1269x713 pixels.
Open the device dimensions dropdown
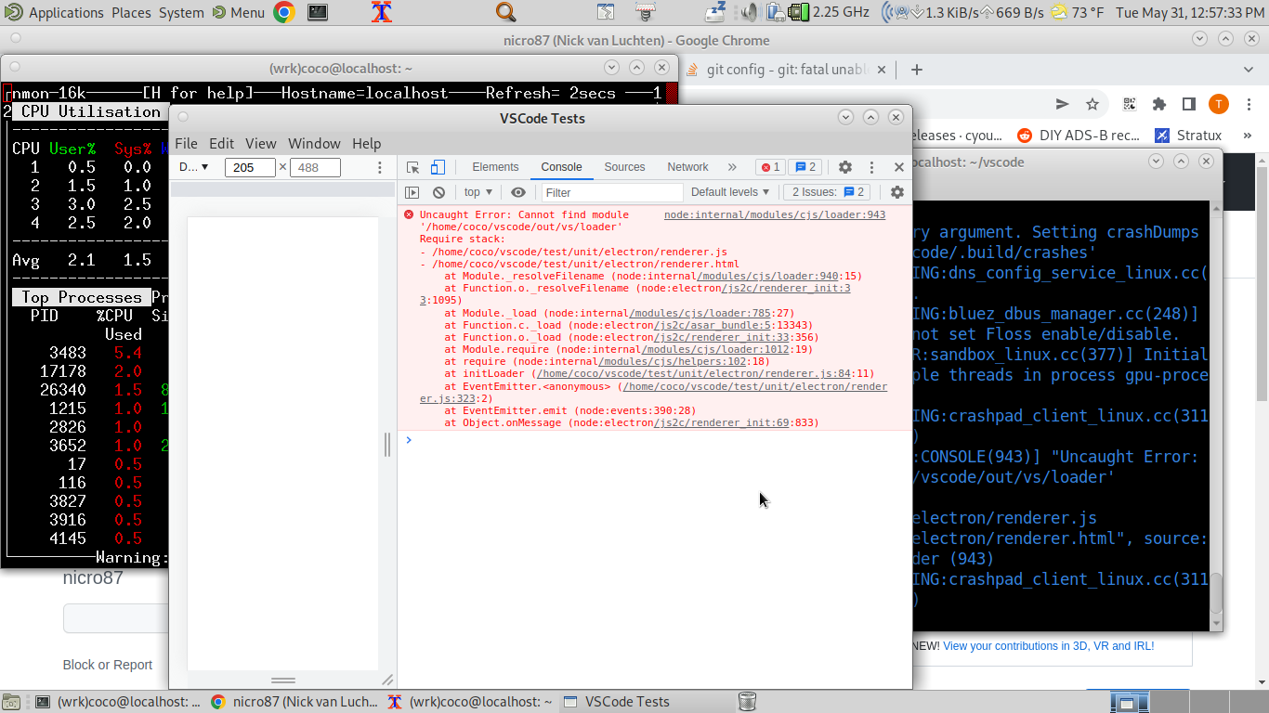click(x=194, y=167)
